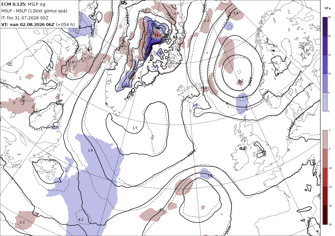Screen dimensions: 335x236
Task: Click the 10.6 value label over Greenland
Action: 158,35
